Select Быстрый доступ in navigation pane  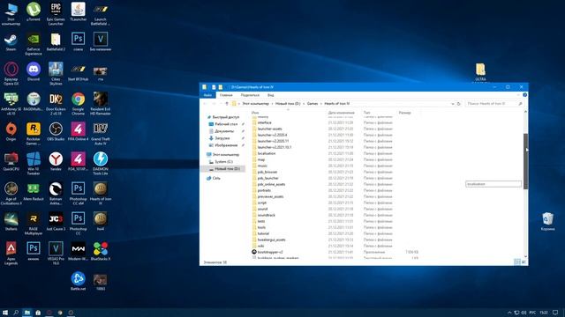click(x=226, y=117)
